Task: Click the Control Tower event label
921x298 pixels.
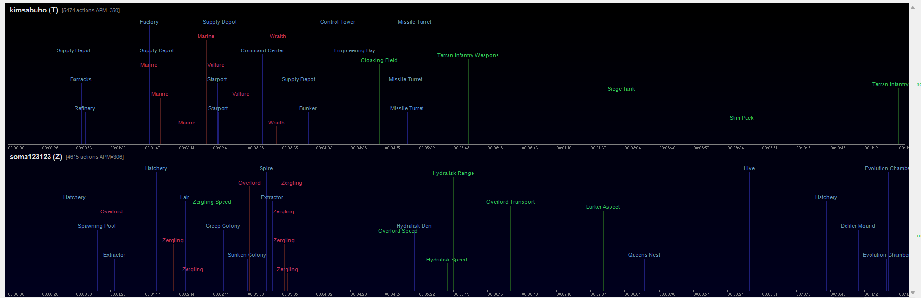Action: [337, 22]
